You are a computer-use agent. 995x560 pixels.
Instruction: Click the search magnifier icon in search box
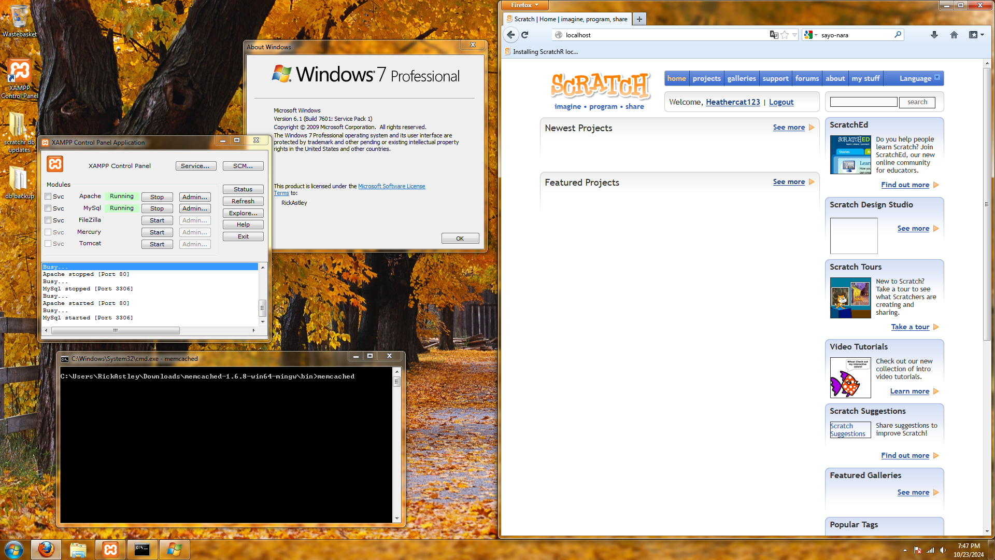[x=898, y=35]
